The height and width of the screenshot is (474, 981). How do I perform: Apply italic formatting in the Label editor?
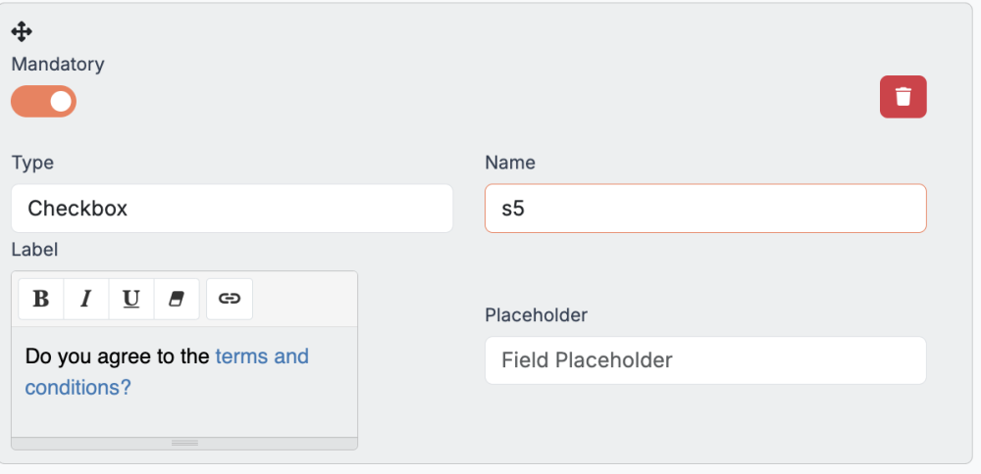coord(86,299)
